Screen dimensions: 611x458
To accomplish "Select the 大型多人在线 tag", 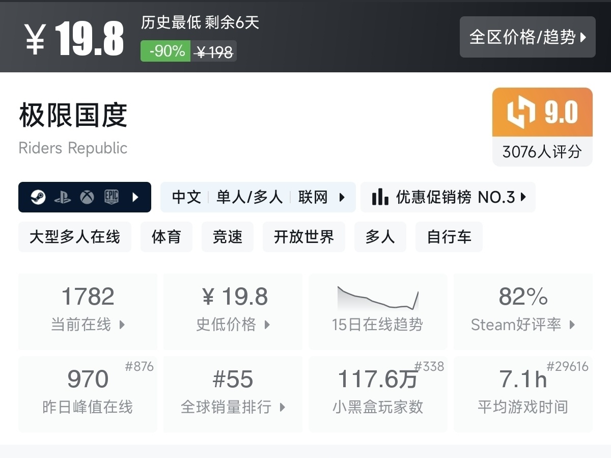I will coord(75,237).
